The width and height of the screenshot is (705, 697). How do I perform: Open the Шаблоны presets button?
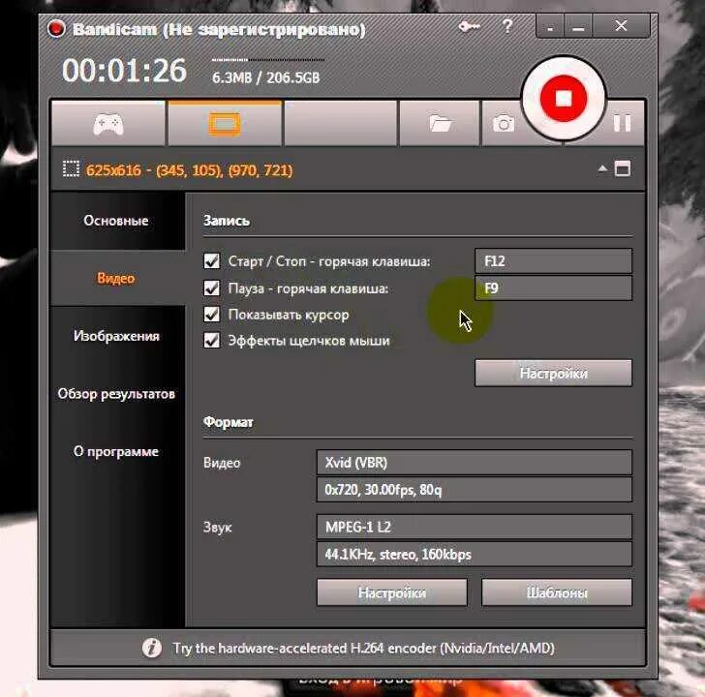click(x=557, y=592)
